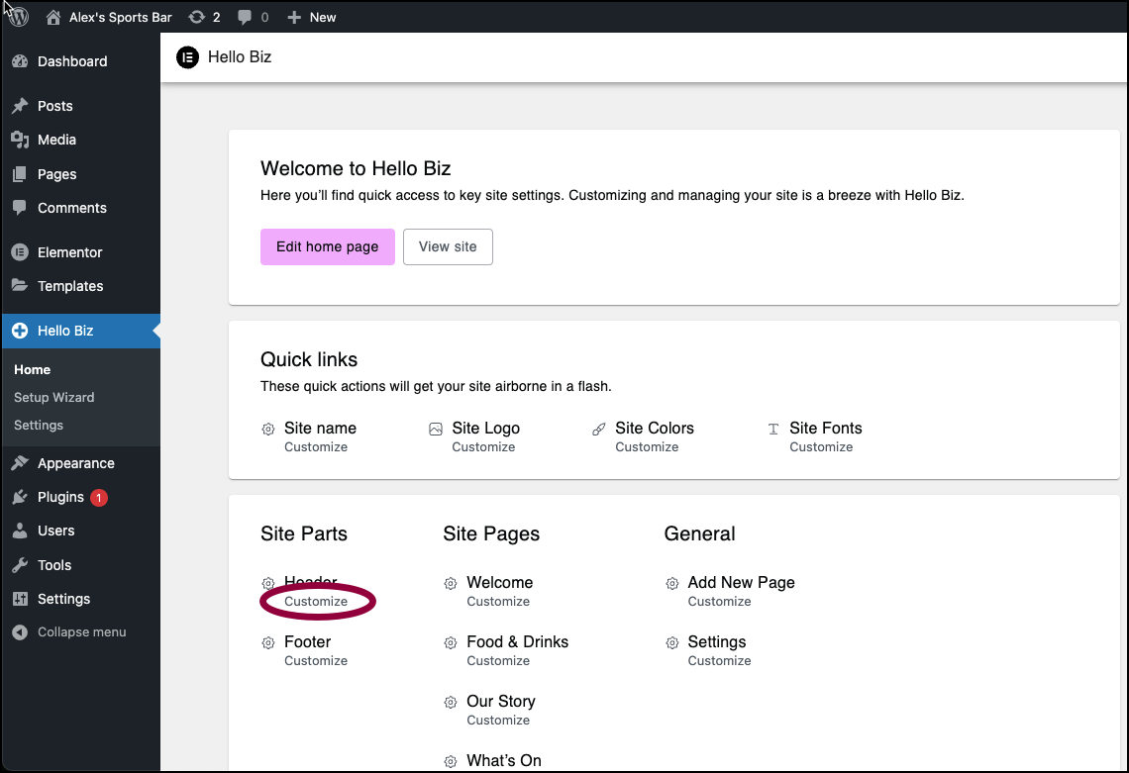Select the Home submenu item
Viewport: 1129px width, 773px height.
[x=33, y=370]
